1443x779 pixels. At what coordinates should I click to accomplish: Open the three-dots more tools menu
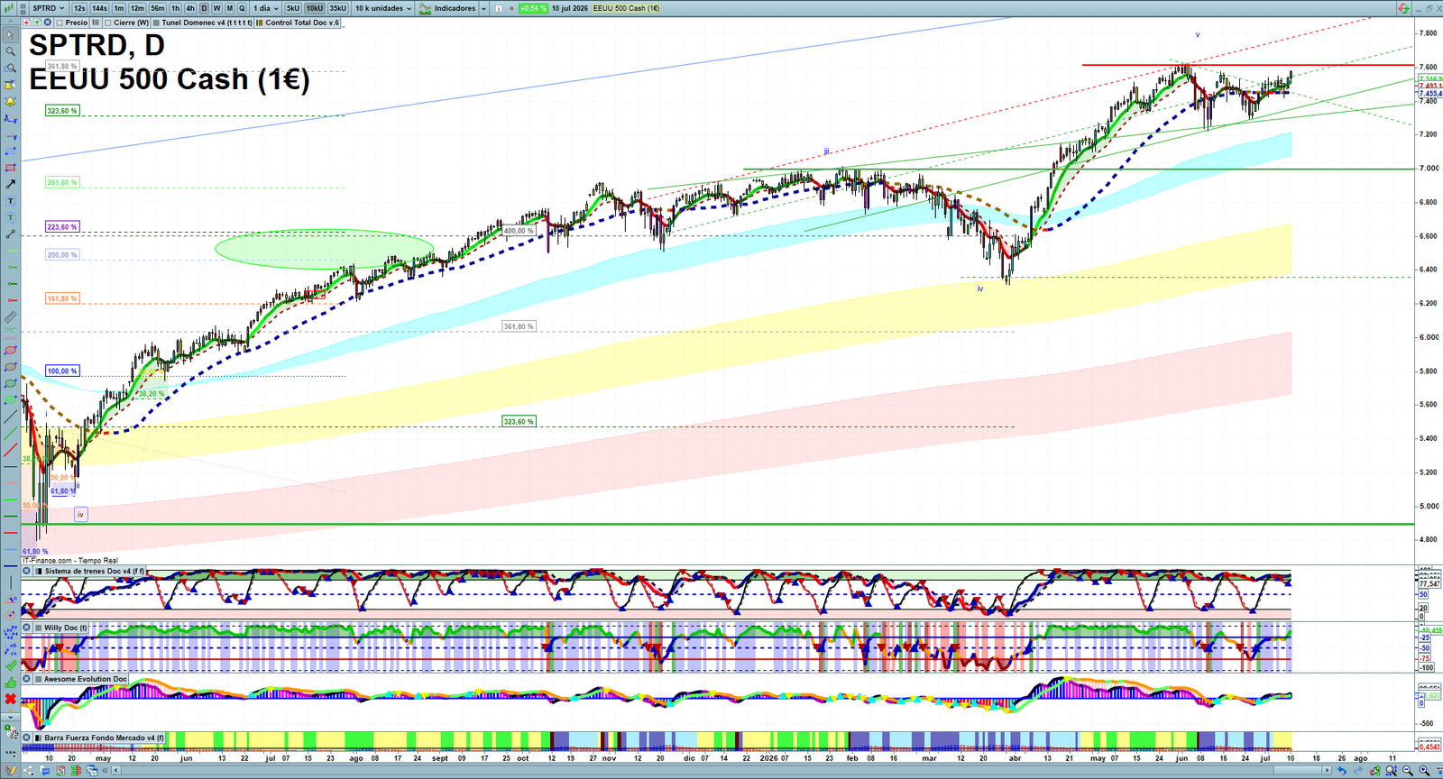11,754
